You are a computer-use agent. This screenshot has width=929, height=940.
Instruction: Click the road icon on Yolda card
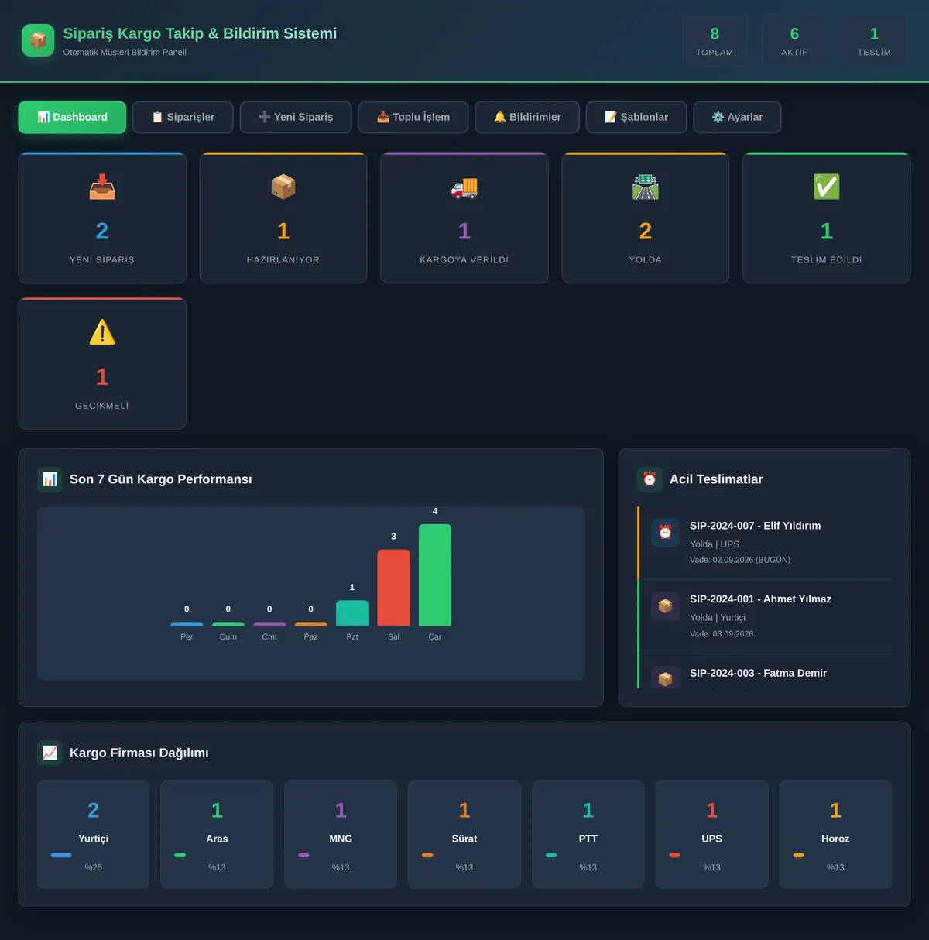coord(646,187)
